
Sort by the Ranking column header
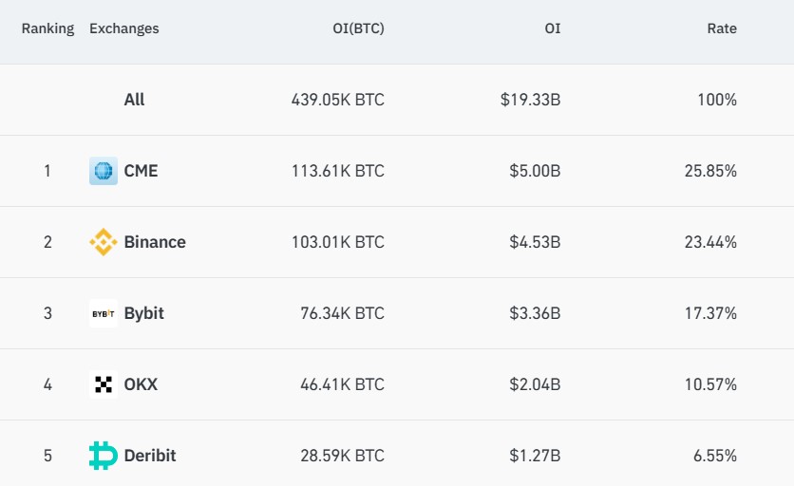pos(47,28)
